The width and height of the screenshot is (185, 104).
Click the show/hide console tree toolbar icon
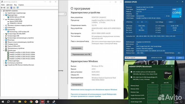(x=8, y=8)
